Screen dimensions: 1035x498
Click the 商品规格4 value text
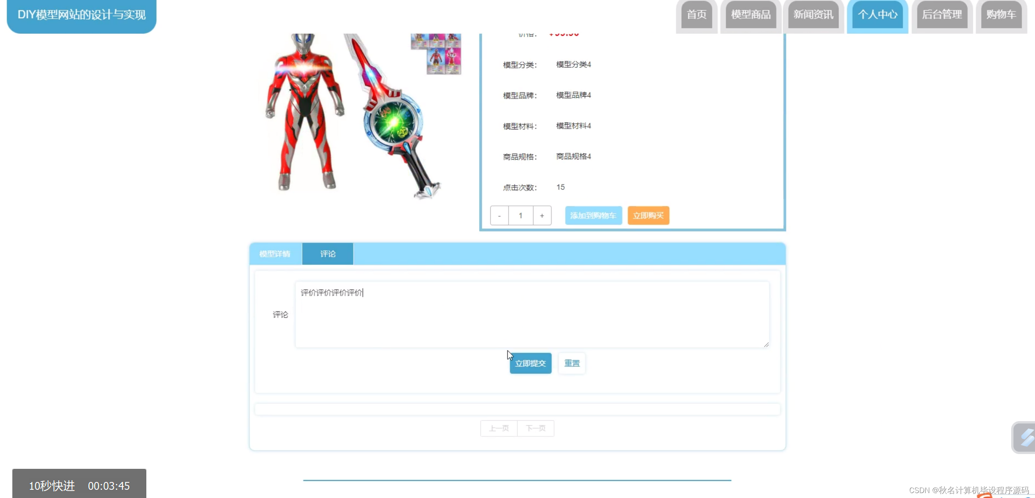pos(573,157)
